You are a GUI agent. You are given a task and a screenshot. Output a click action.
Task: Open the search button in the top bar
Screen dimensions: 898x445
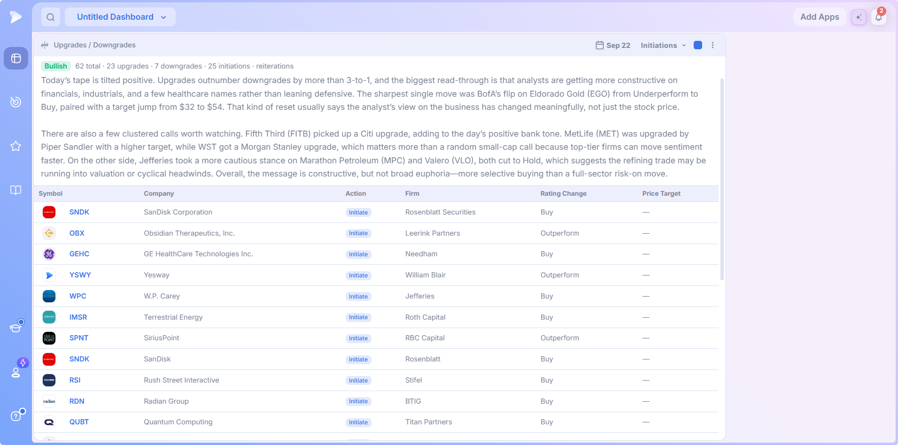coord(51,17)
